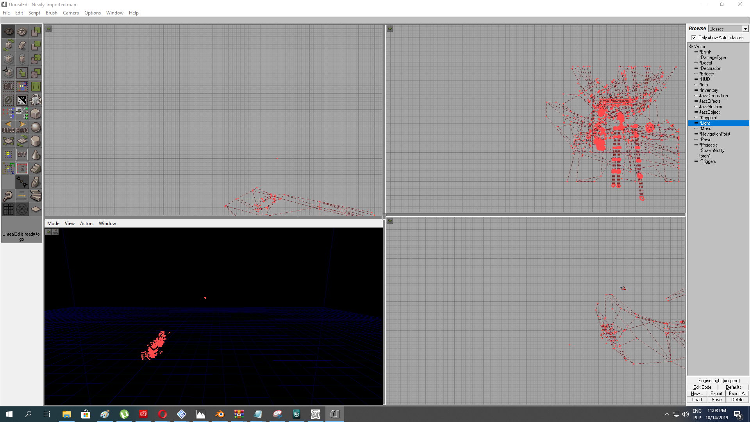
Task: Select the sphere brush builder icon
Action: (36, 127)
